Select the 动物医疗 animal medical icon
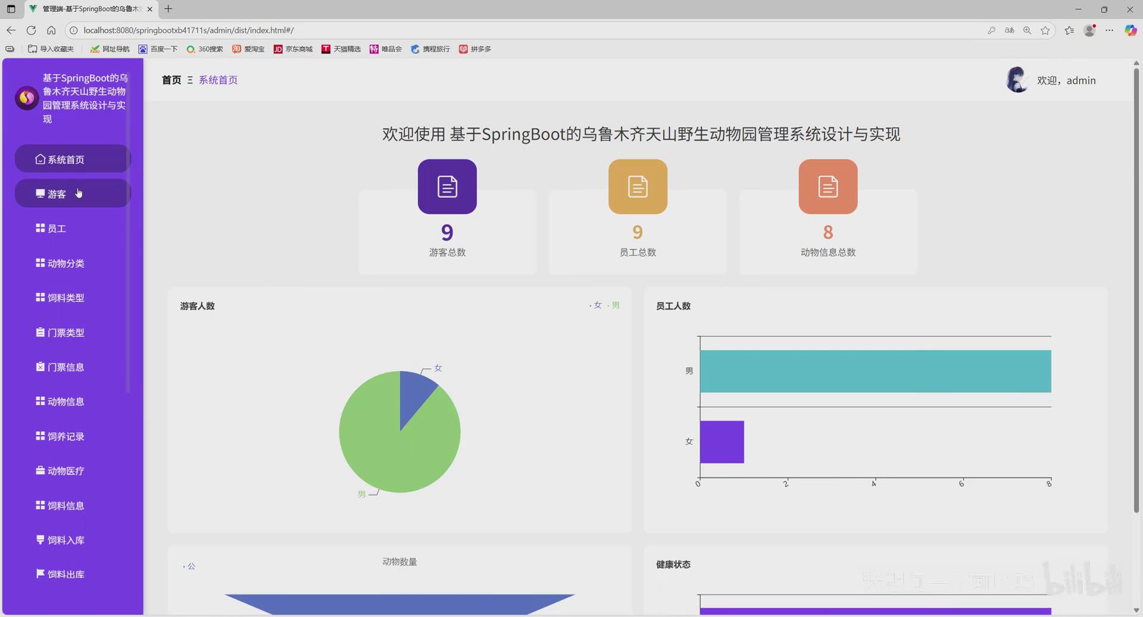1143x617 pixels. (39, 470)
